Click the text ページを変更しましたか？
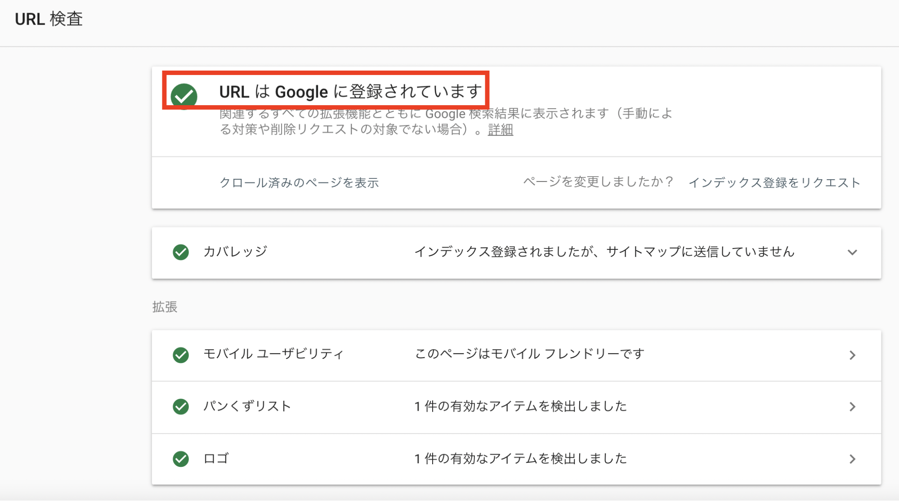 [599, 182]
